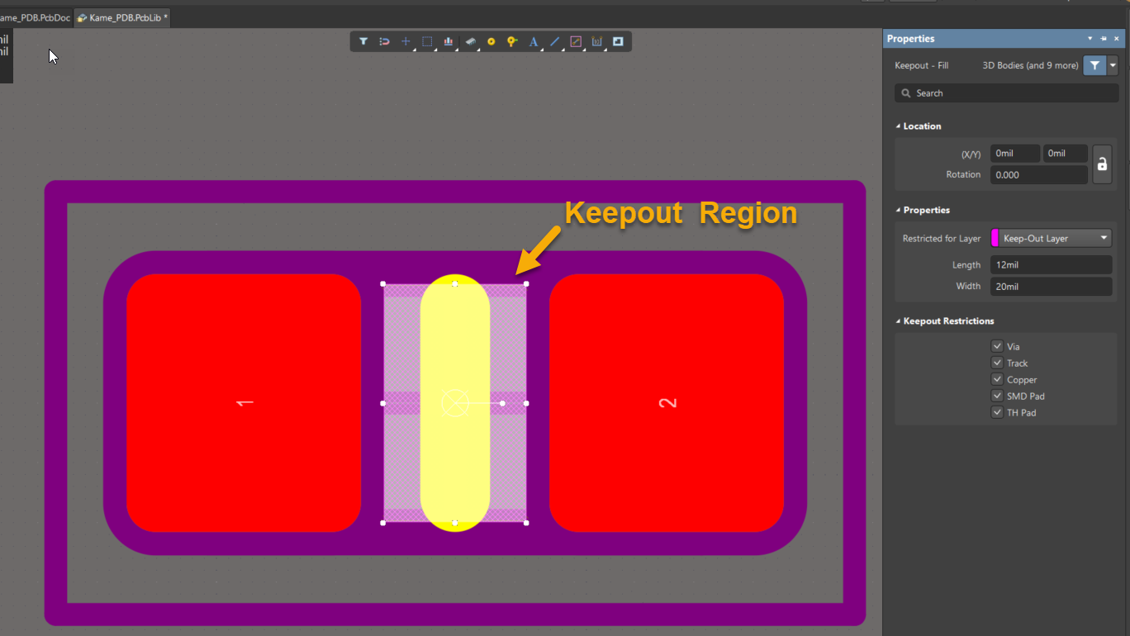
Task: Toggle the SMD Pad keepout restriction
Action: pyautogui.click(x=997, y=396)
